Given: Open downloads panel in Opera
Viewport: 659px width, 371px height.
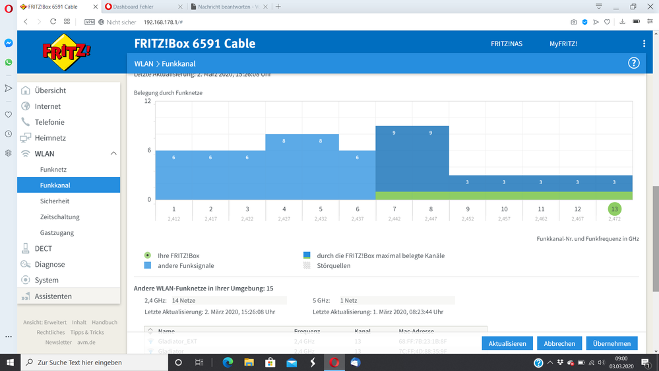Looking at the screenshot, I should click(623, 22).
